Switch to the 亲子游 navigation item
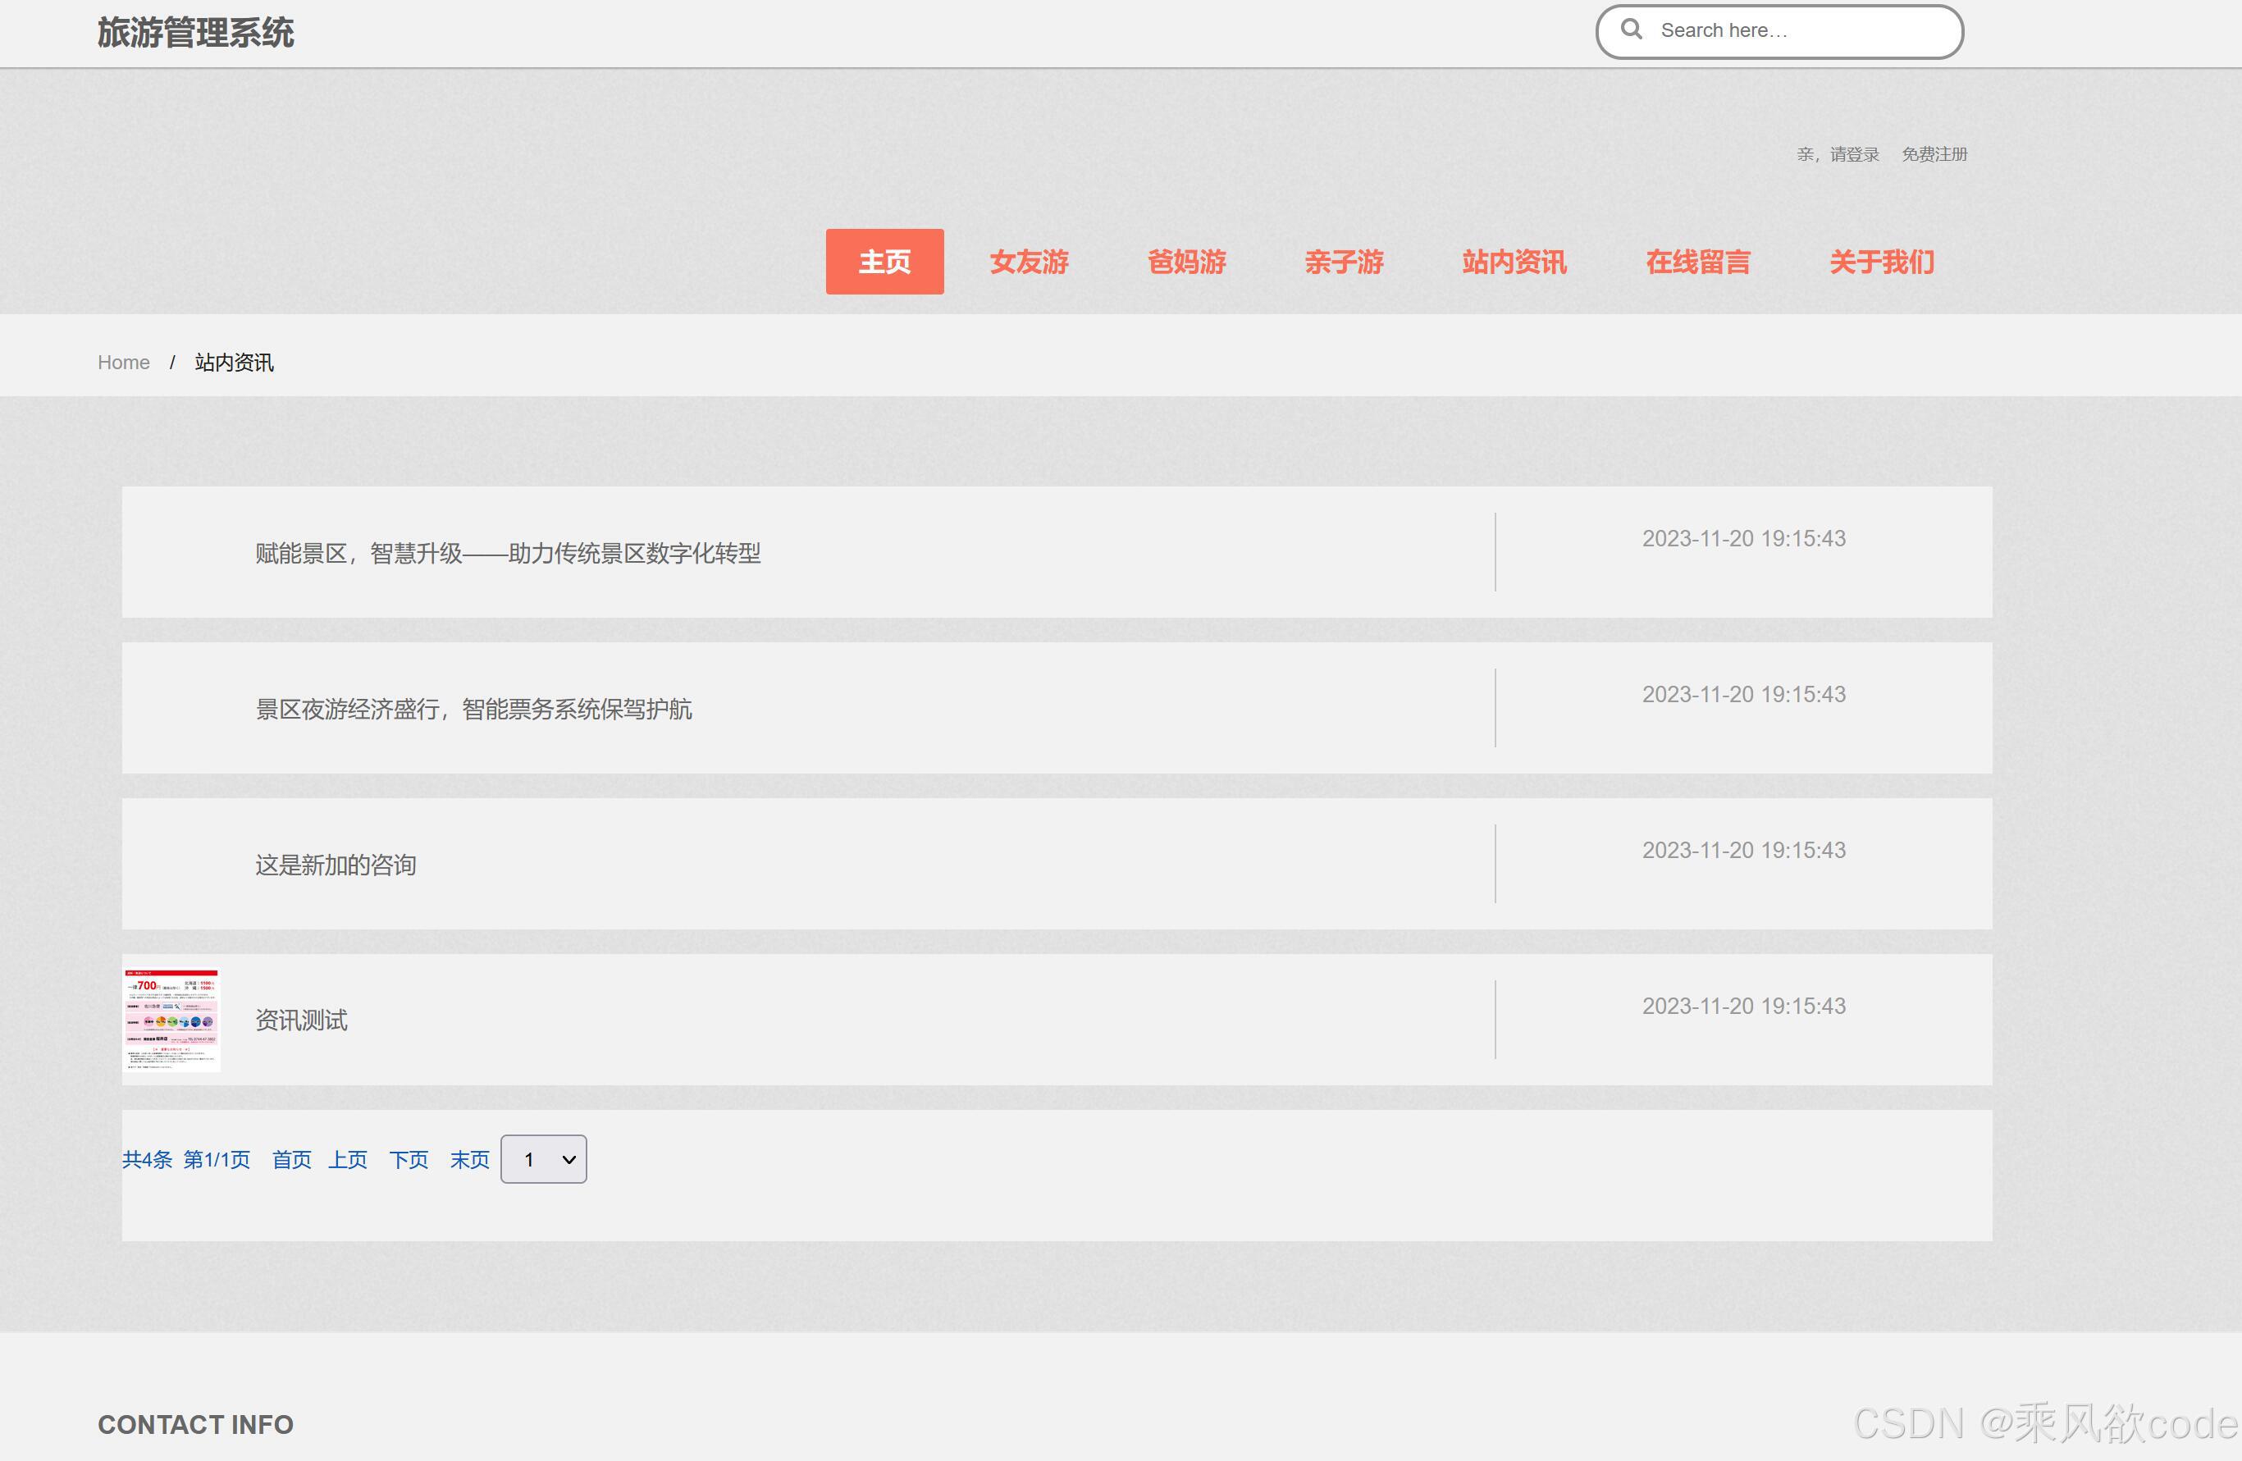This screenshot has width=2242, height=1461. point(1344,262)
